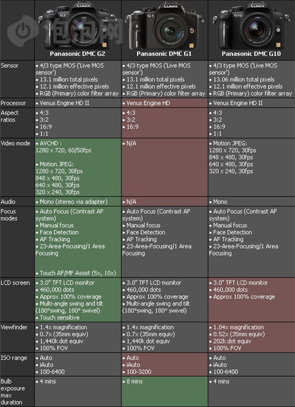Image resolution: width=295 pixels, height=407 pixels.
Task: Select the Panasonic DMC G1 title
Action: (x=164, y=54)
